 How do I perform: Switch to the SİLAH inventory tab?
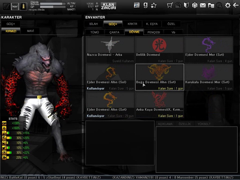pos(93,24)
